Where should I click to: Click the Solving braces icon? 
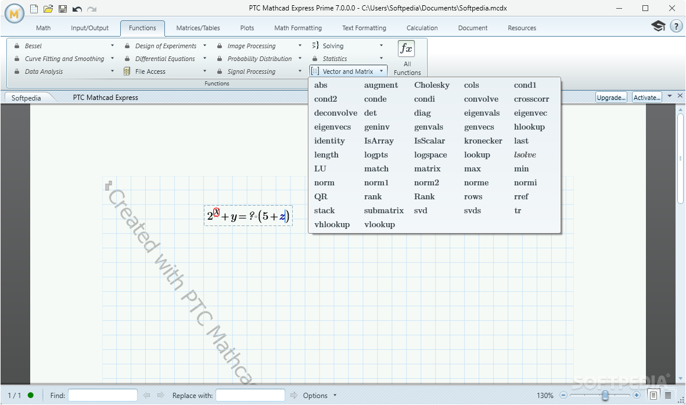pyautogui.click(x=315, y=45)
